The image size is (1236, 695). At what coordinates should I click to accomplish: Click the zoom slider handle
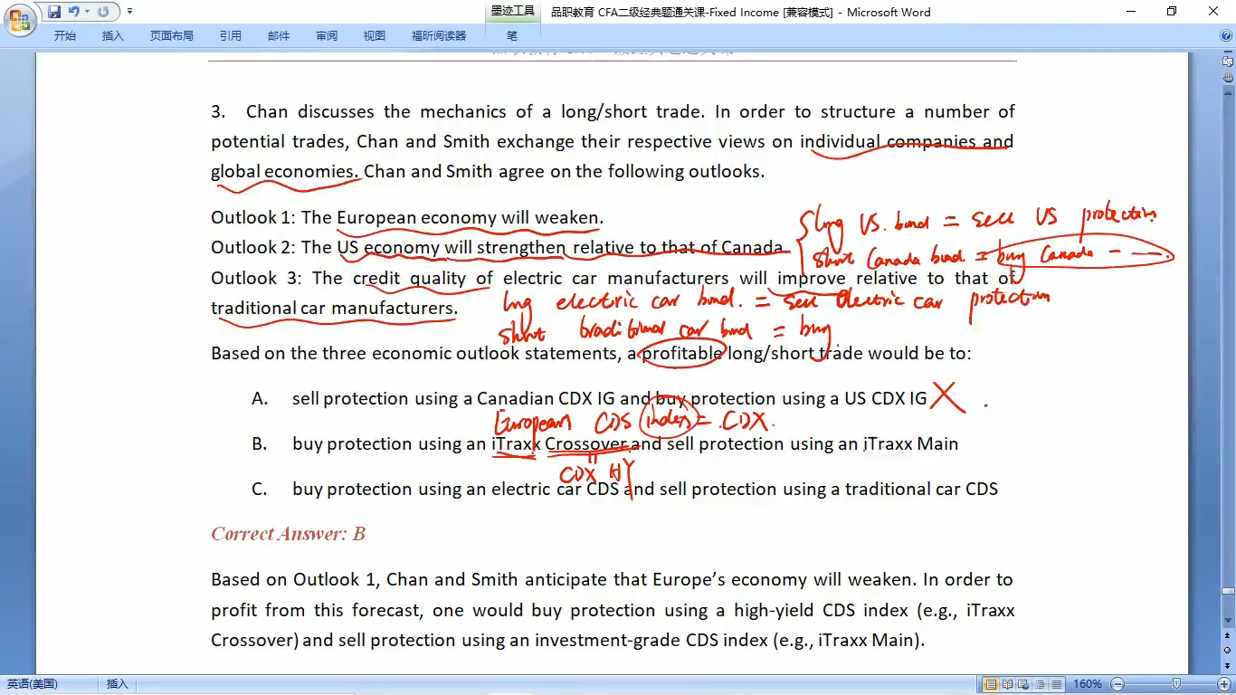click(1176, 684)
